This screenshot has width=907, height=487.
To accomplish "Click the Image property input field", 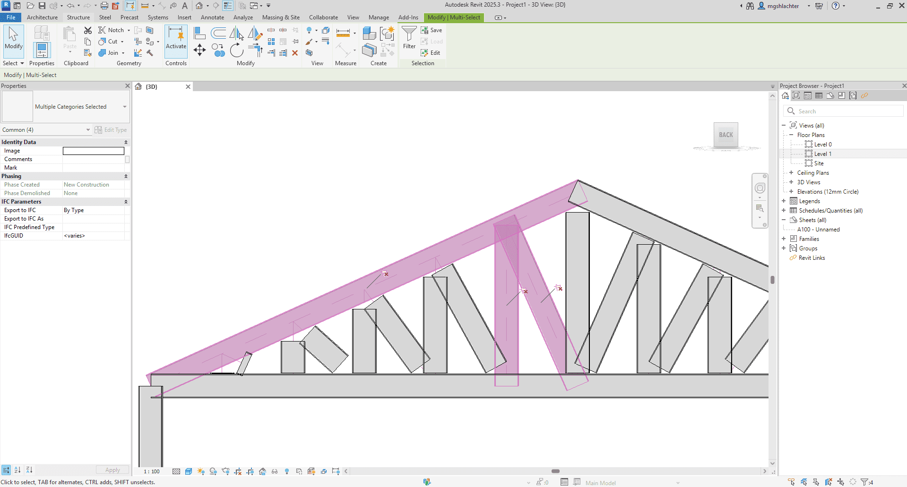I will coord(94,151).
